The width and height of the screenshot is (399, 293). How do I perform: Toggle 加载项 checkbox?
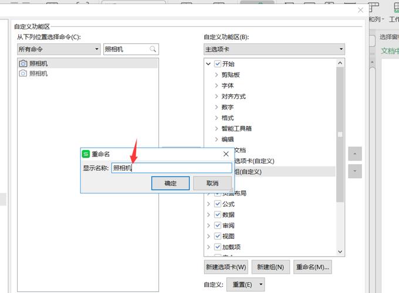point(218,247)
